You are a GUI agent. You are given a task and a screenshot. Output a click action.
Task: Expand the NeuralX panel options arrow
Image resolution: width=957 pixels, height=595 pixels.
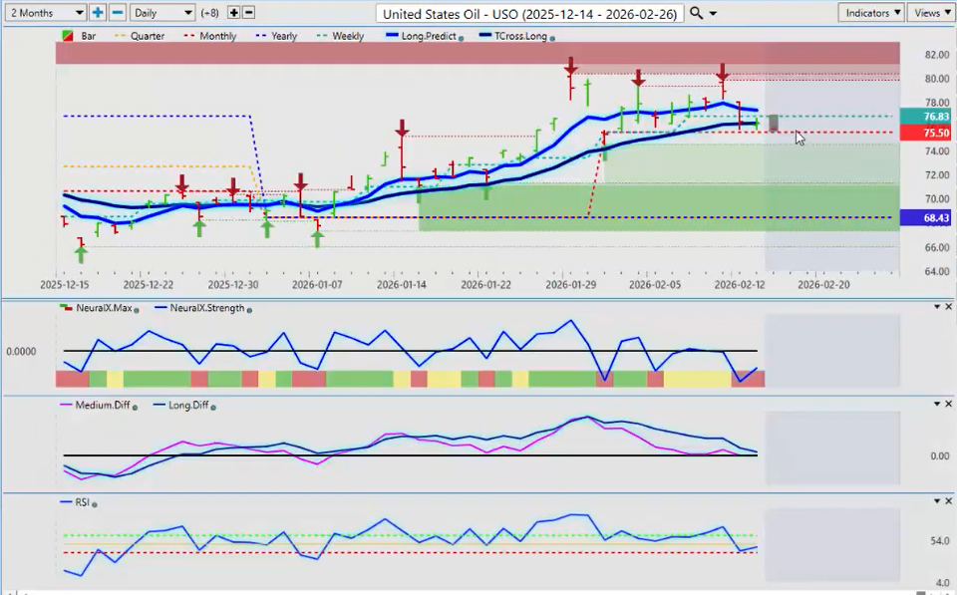936,307
